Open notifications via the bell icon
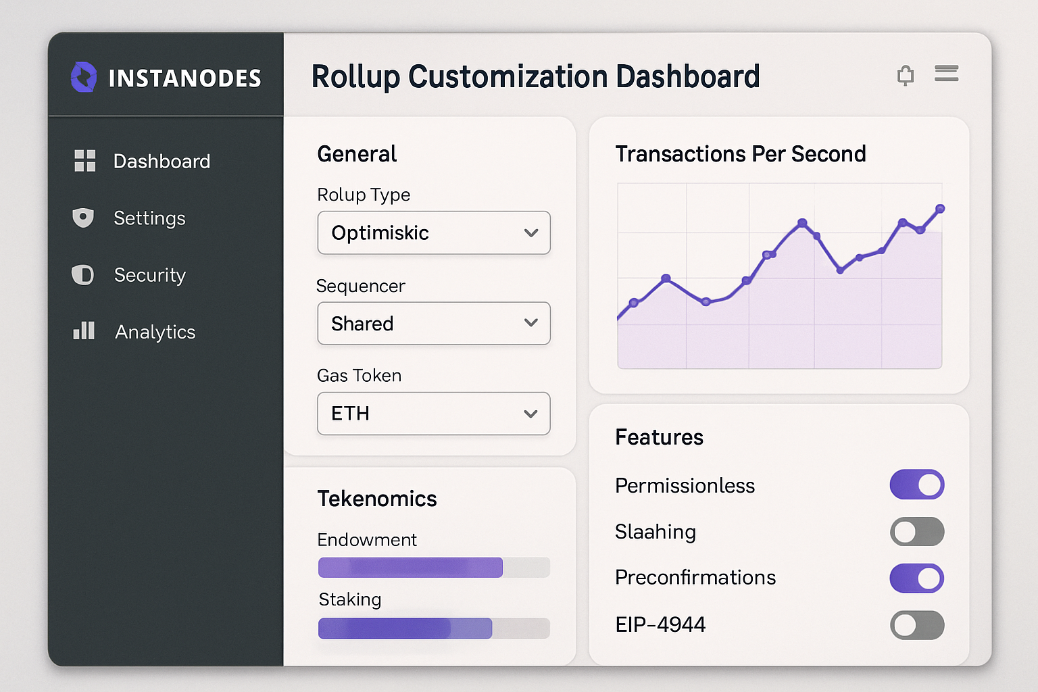This screenshot has height=692, width=1038. coord(906,74)
